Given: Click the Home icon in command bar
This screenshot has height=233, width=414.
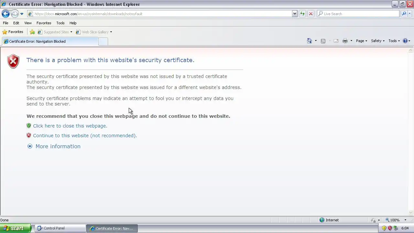Looking at the screenshot, I should pyautogui.click(x=310, y=41).
